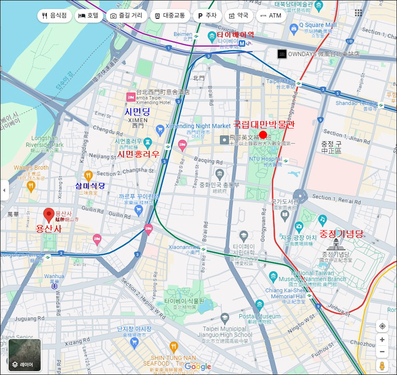This screenshot has height=375, width=397.
Task: Click the music note venue icon near 중정기념당
Action: [322, 220]
